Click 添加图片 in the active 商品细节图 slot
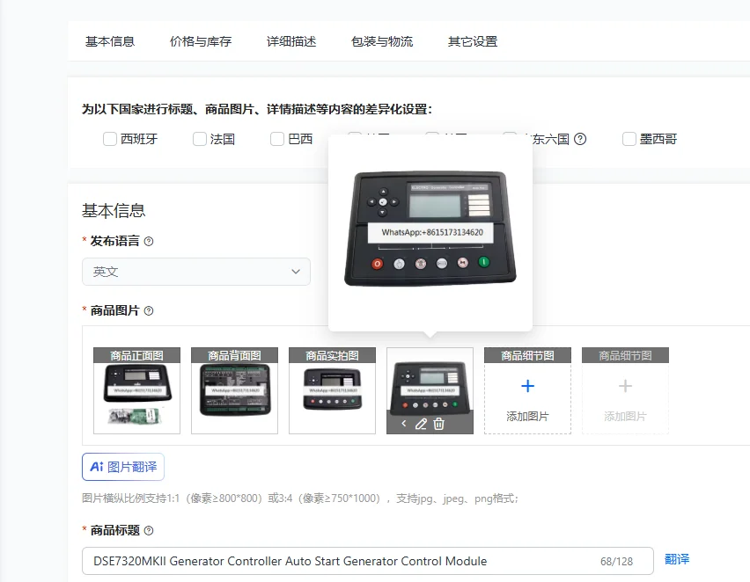Viewport: 750px width, 582px height. coord(527,416)
